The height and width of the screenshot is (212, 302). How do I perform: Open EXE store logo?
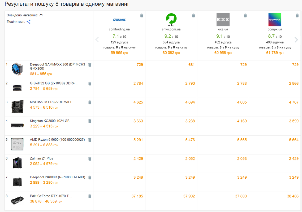pyautogui.click(x=223, y=20)
